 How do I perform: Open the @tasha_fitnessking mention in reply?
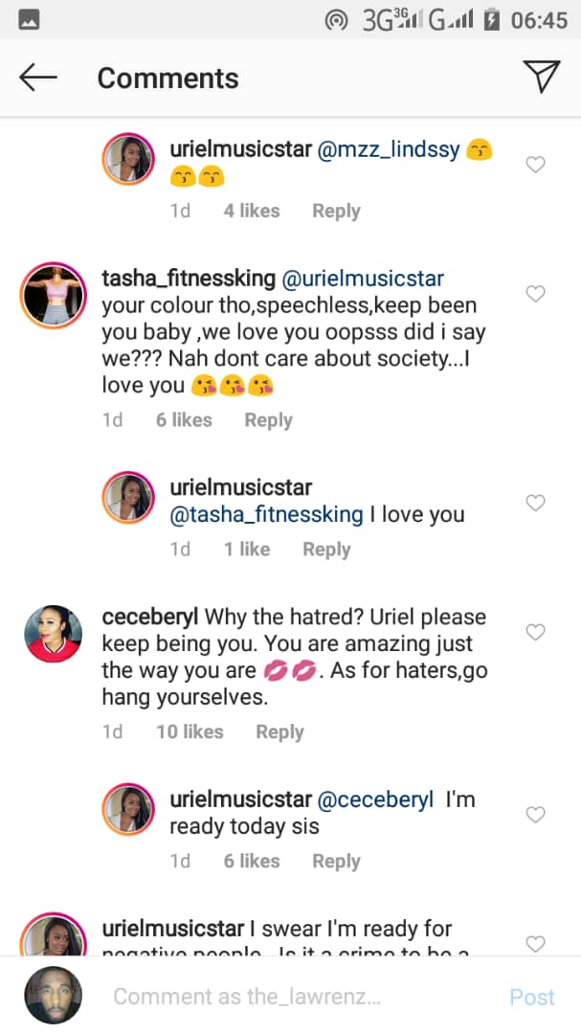click(x=266, y=514)
